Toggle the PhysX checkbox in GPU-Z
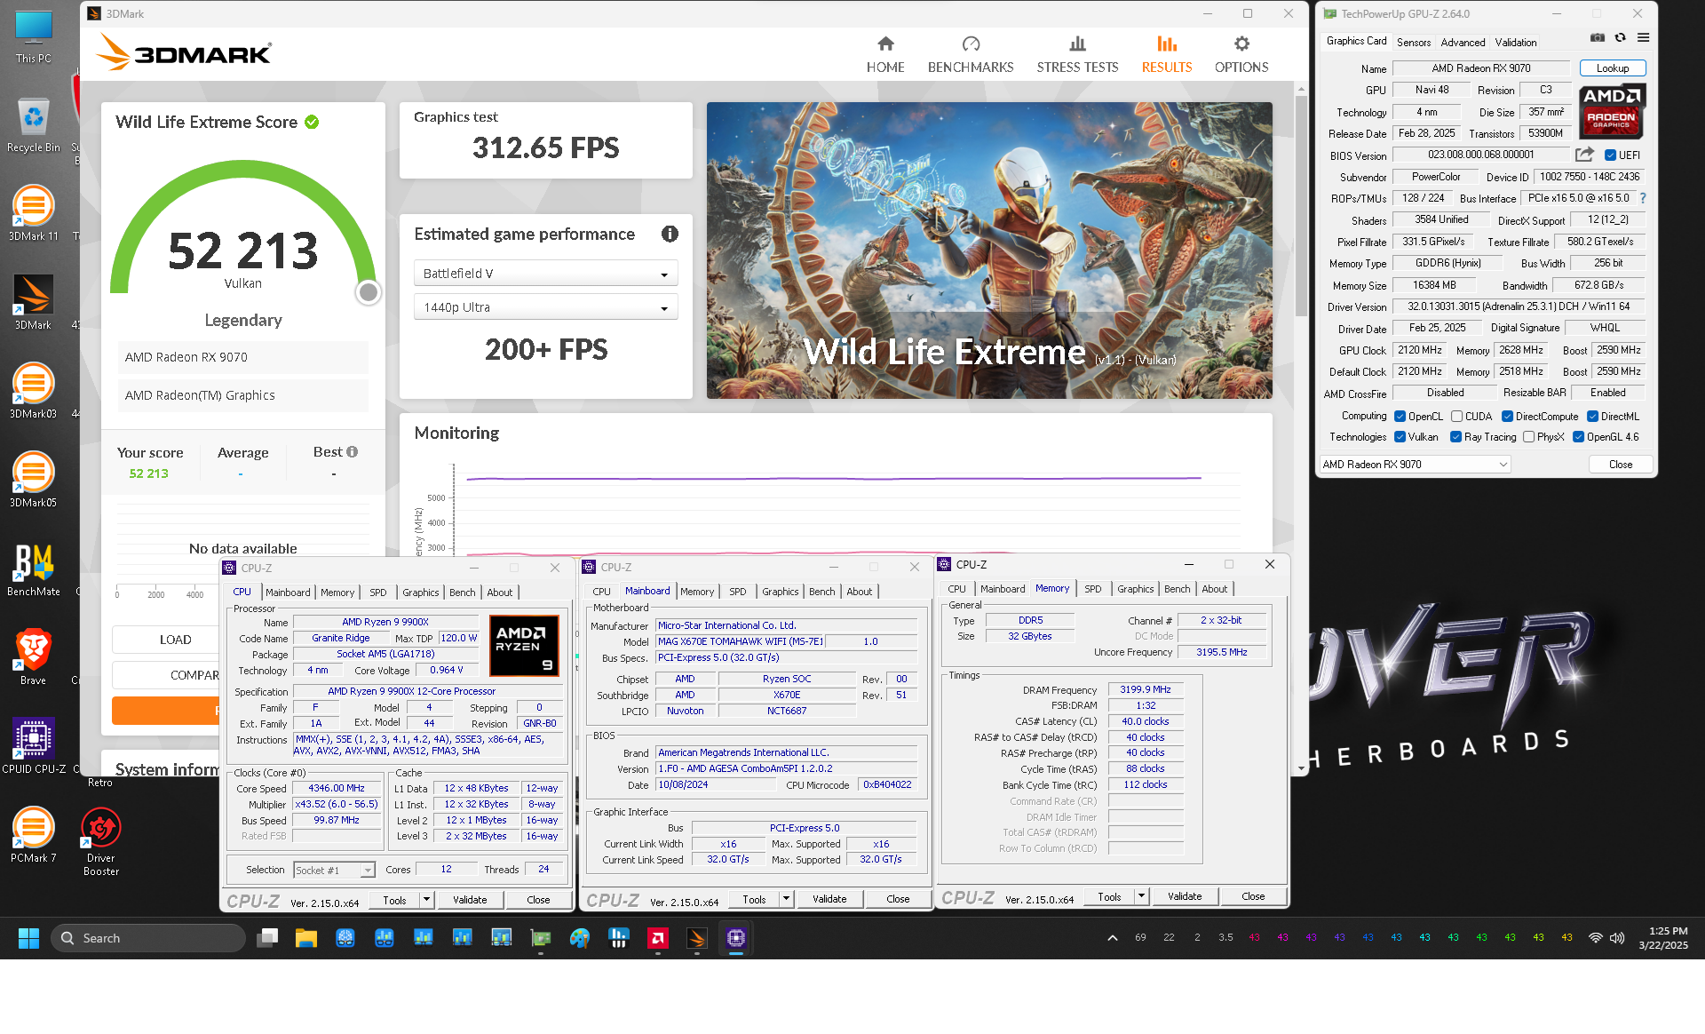This screenshot has height=1034, width=1705. pyautogui.click(x=1529, y=437)
